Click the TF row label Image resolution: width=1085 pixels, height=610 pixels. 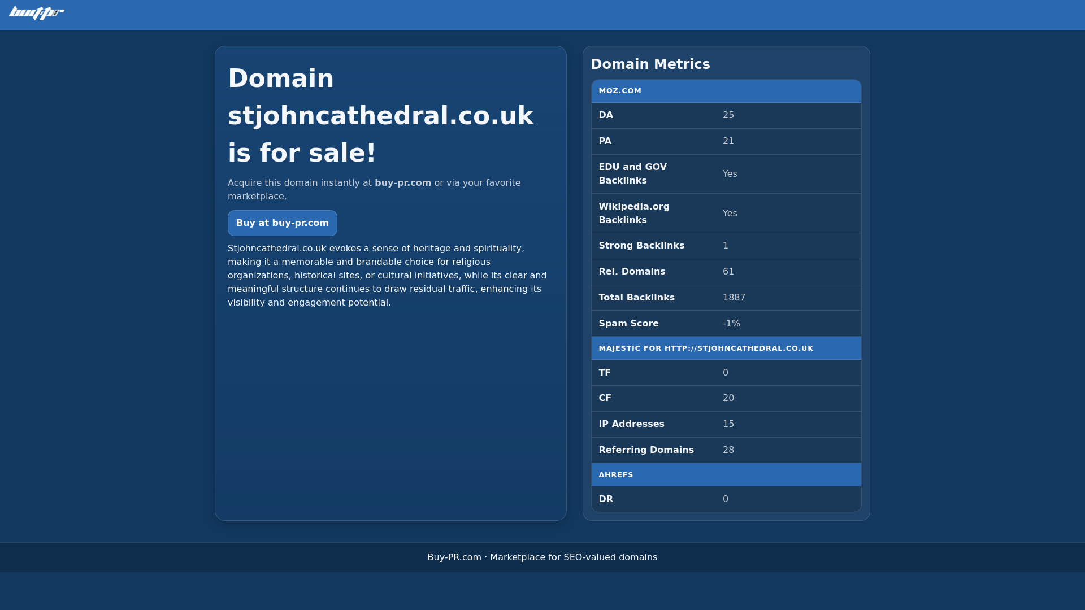click(605, 373)
